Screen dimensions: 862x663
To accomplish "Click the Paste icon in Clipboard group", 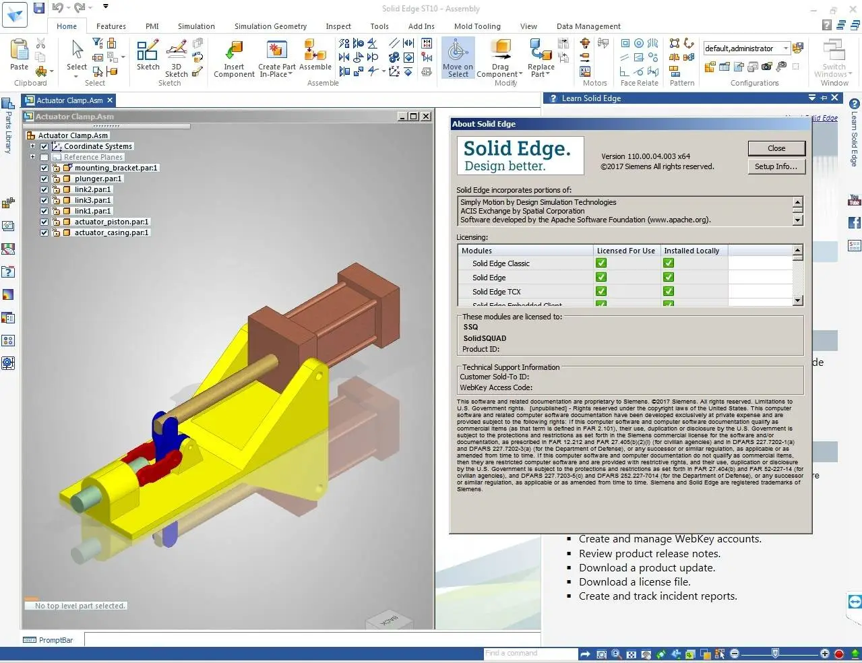I will pos(20,51).
